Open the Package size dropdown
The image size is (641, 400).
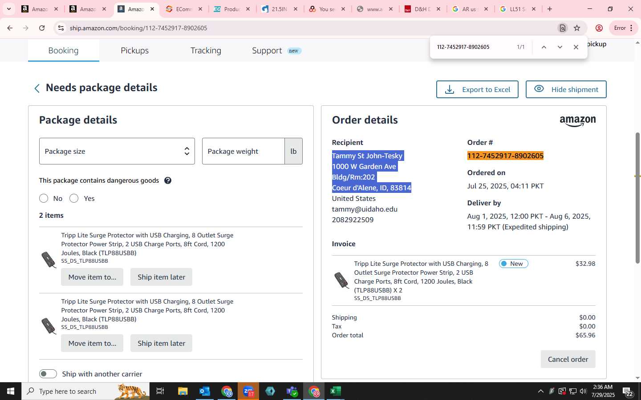click(x=117, y=151)
